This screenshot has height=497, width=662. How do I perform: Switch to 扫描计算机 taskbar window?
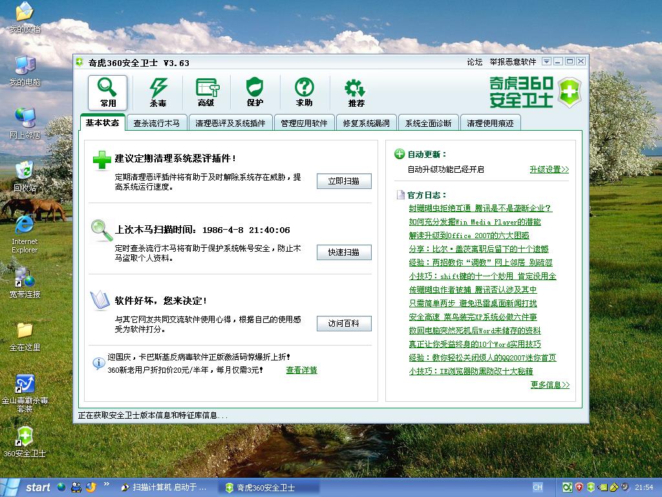coord(165,487)
